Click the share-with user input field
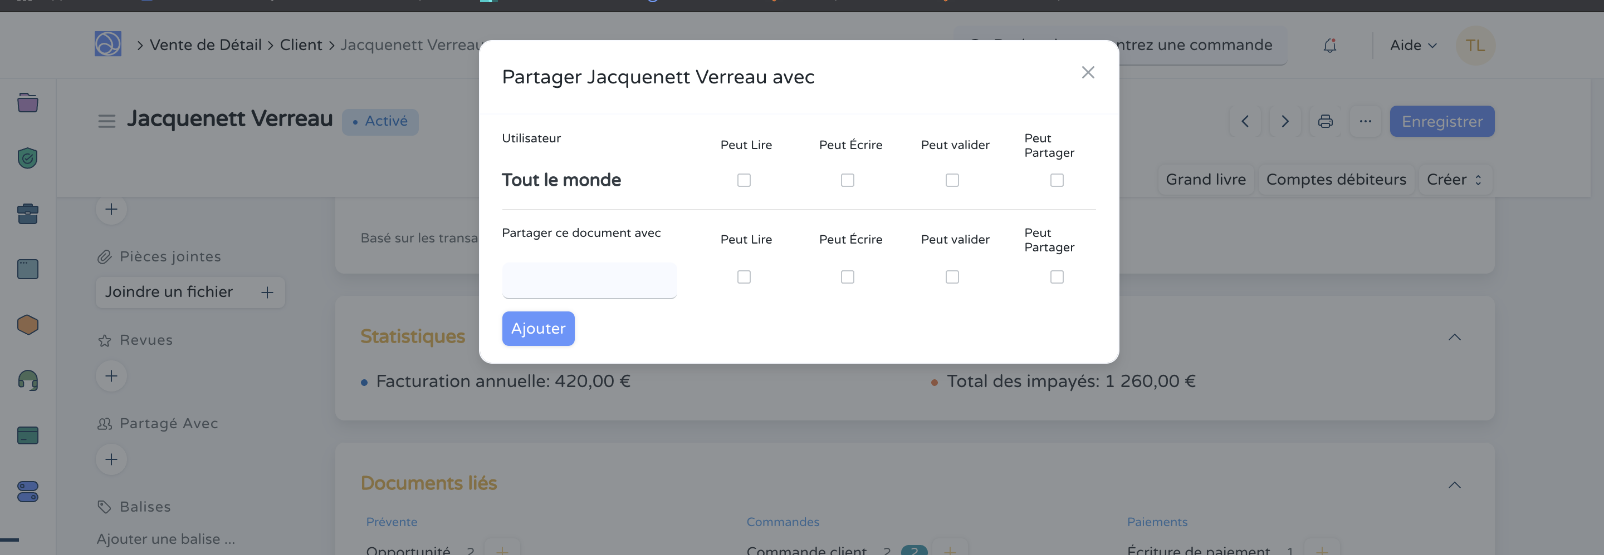 (589, 280)
